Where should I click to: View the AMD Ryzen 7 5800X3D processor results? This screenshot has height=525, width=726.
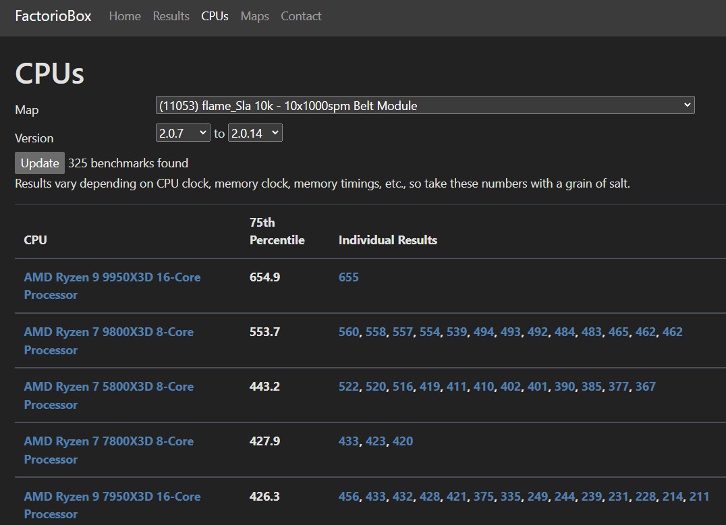(x=109, y=395)
